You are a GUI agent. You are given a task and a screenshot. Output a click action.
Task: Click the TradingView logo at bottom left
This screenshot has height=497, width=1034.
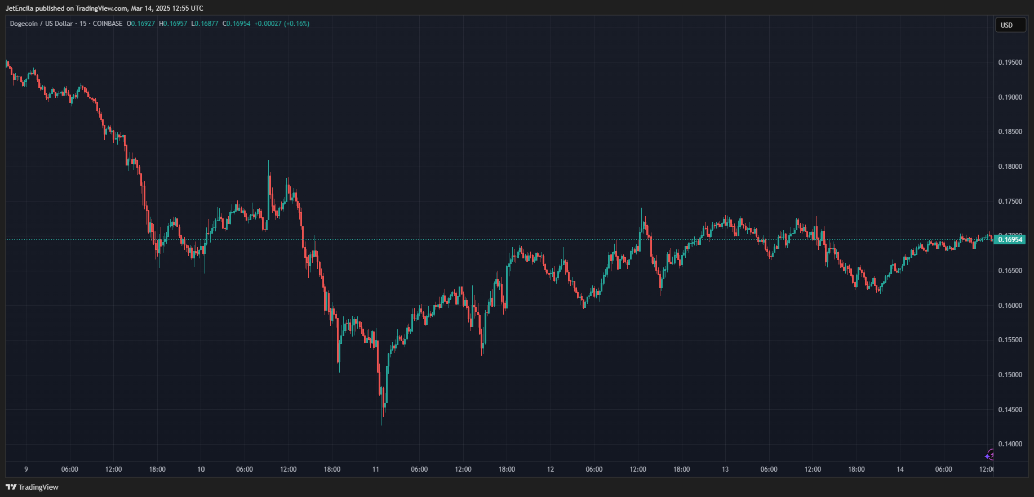point(32,487)
